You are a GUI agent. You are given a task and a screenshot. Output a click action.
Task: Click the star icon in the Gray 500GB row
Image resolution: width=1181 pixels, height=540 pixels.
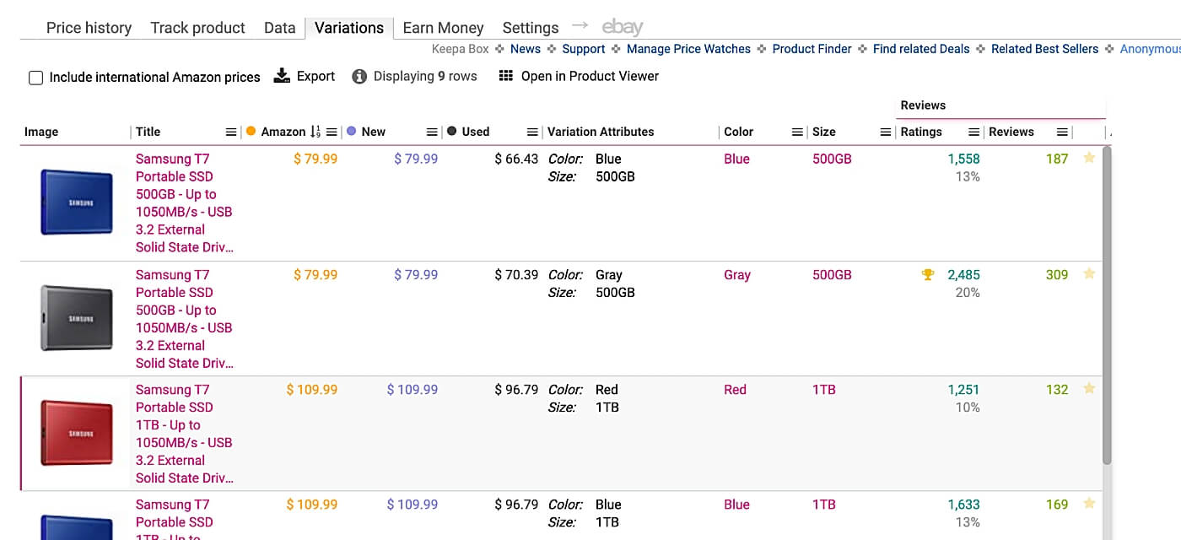[1089, 273]
